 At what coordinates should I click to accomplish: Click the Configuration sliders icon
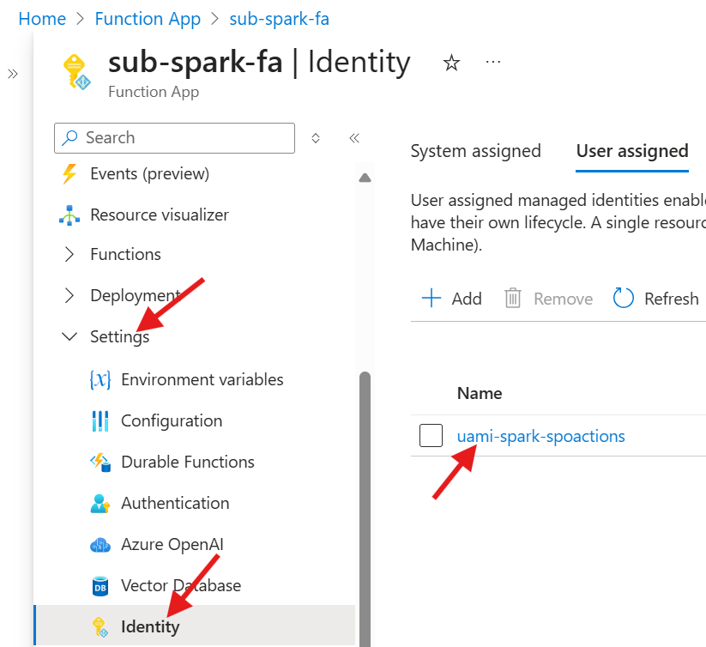100,420
